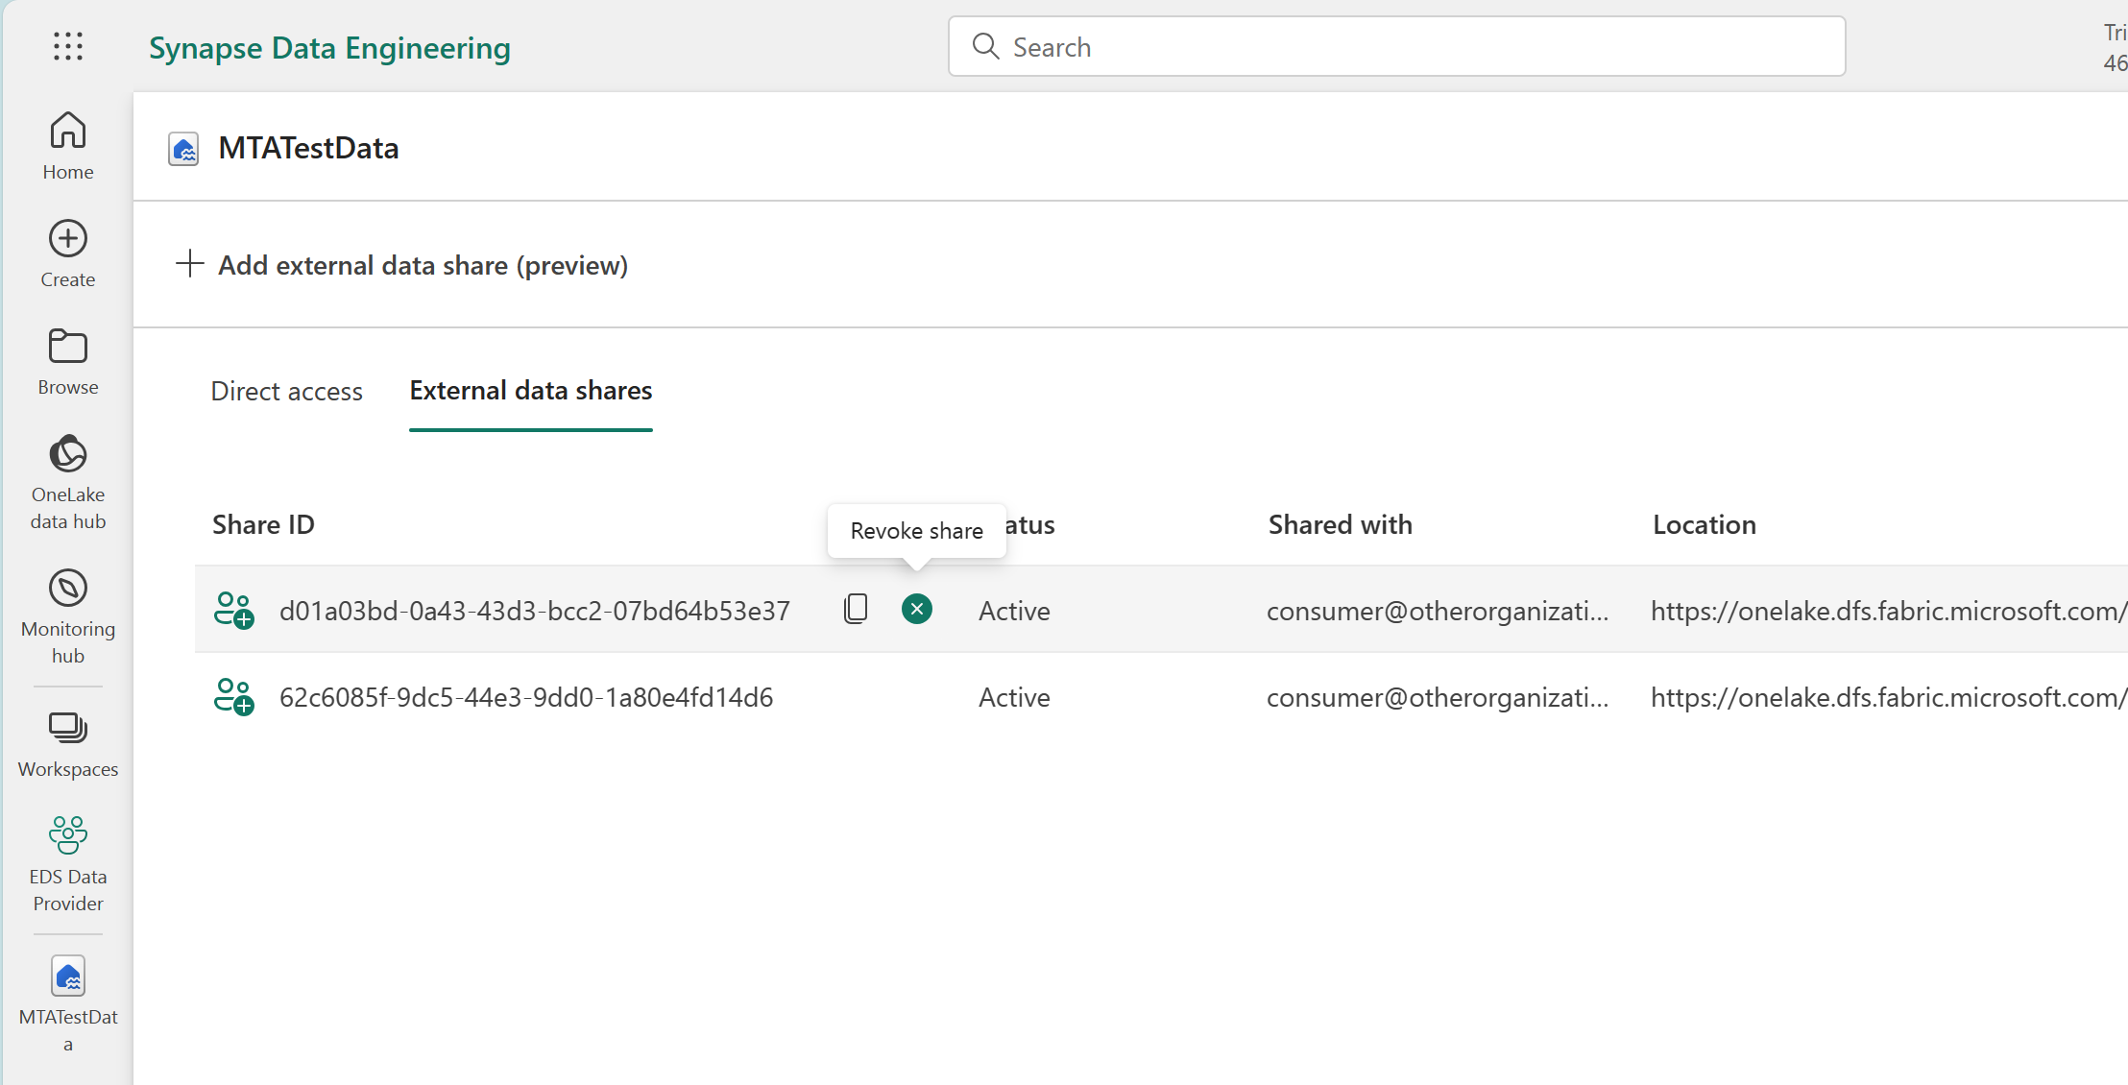Click the search magnifier icon
The image size is (2128, 1085).
(x=985, y=46)
